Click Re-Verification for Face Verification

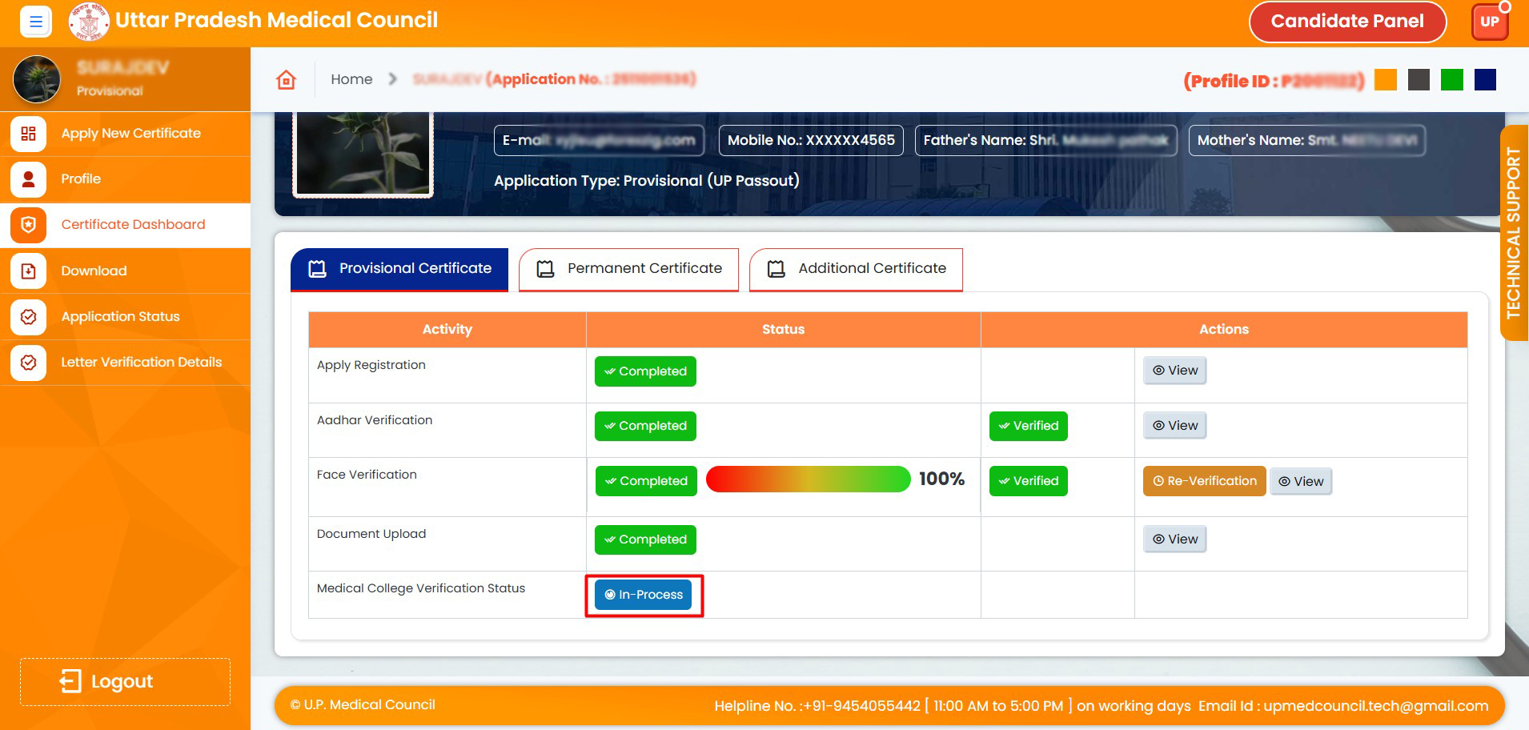1204,481
